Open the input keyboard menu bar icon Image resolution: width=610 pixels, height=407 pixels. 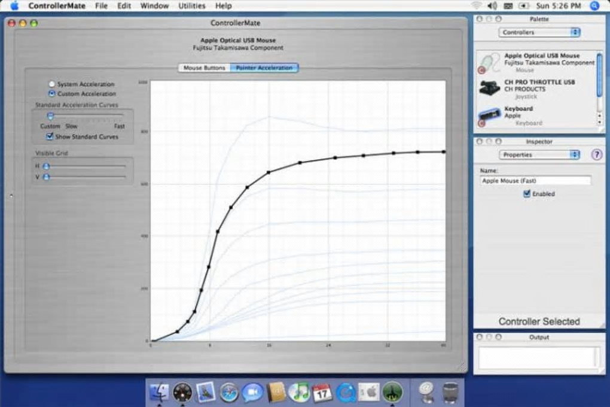(x=508, y=6)
